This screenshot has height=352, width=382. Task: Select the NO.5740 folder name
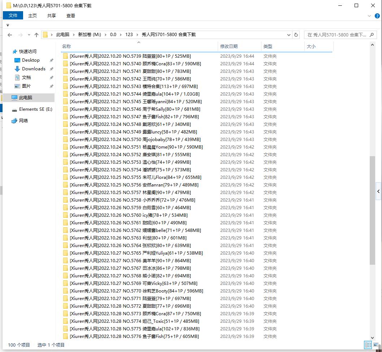tap(135, 64)
